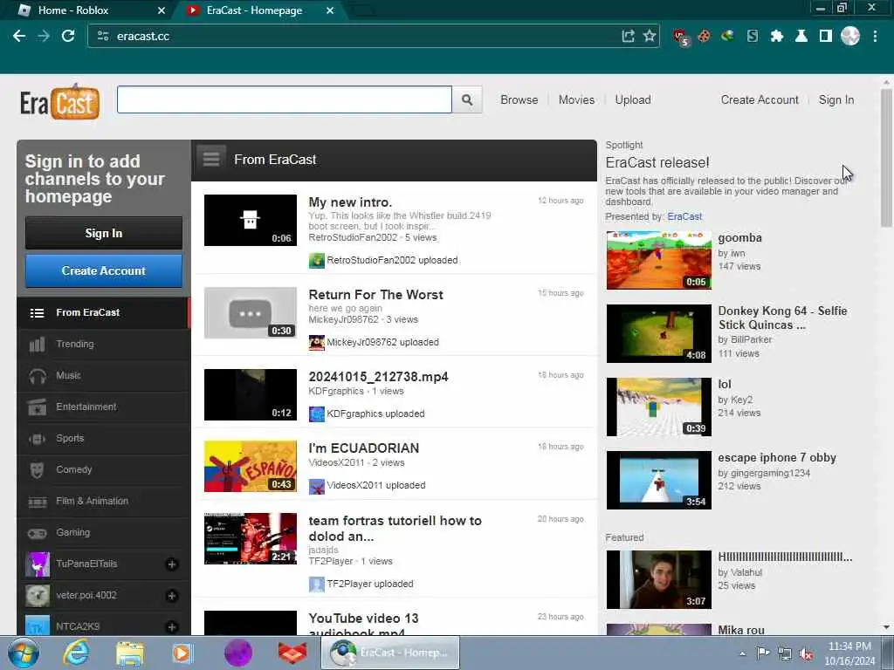This screenshot has height=670, width=894.
Task: Select the Music headphones icon
Action: (x=37, y=375)
